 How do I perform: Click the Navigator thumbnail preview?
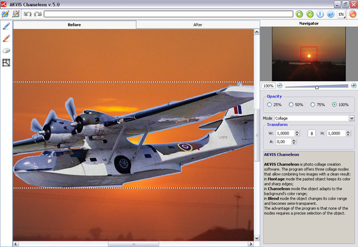[x=309, y=54]
